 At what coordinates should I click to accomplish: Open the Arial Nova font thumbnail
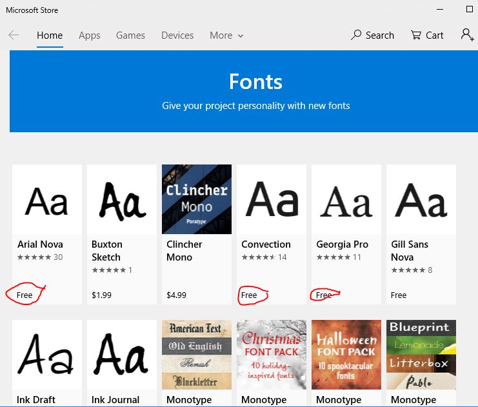[47, 199]
